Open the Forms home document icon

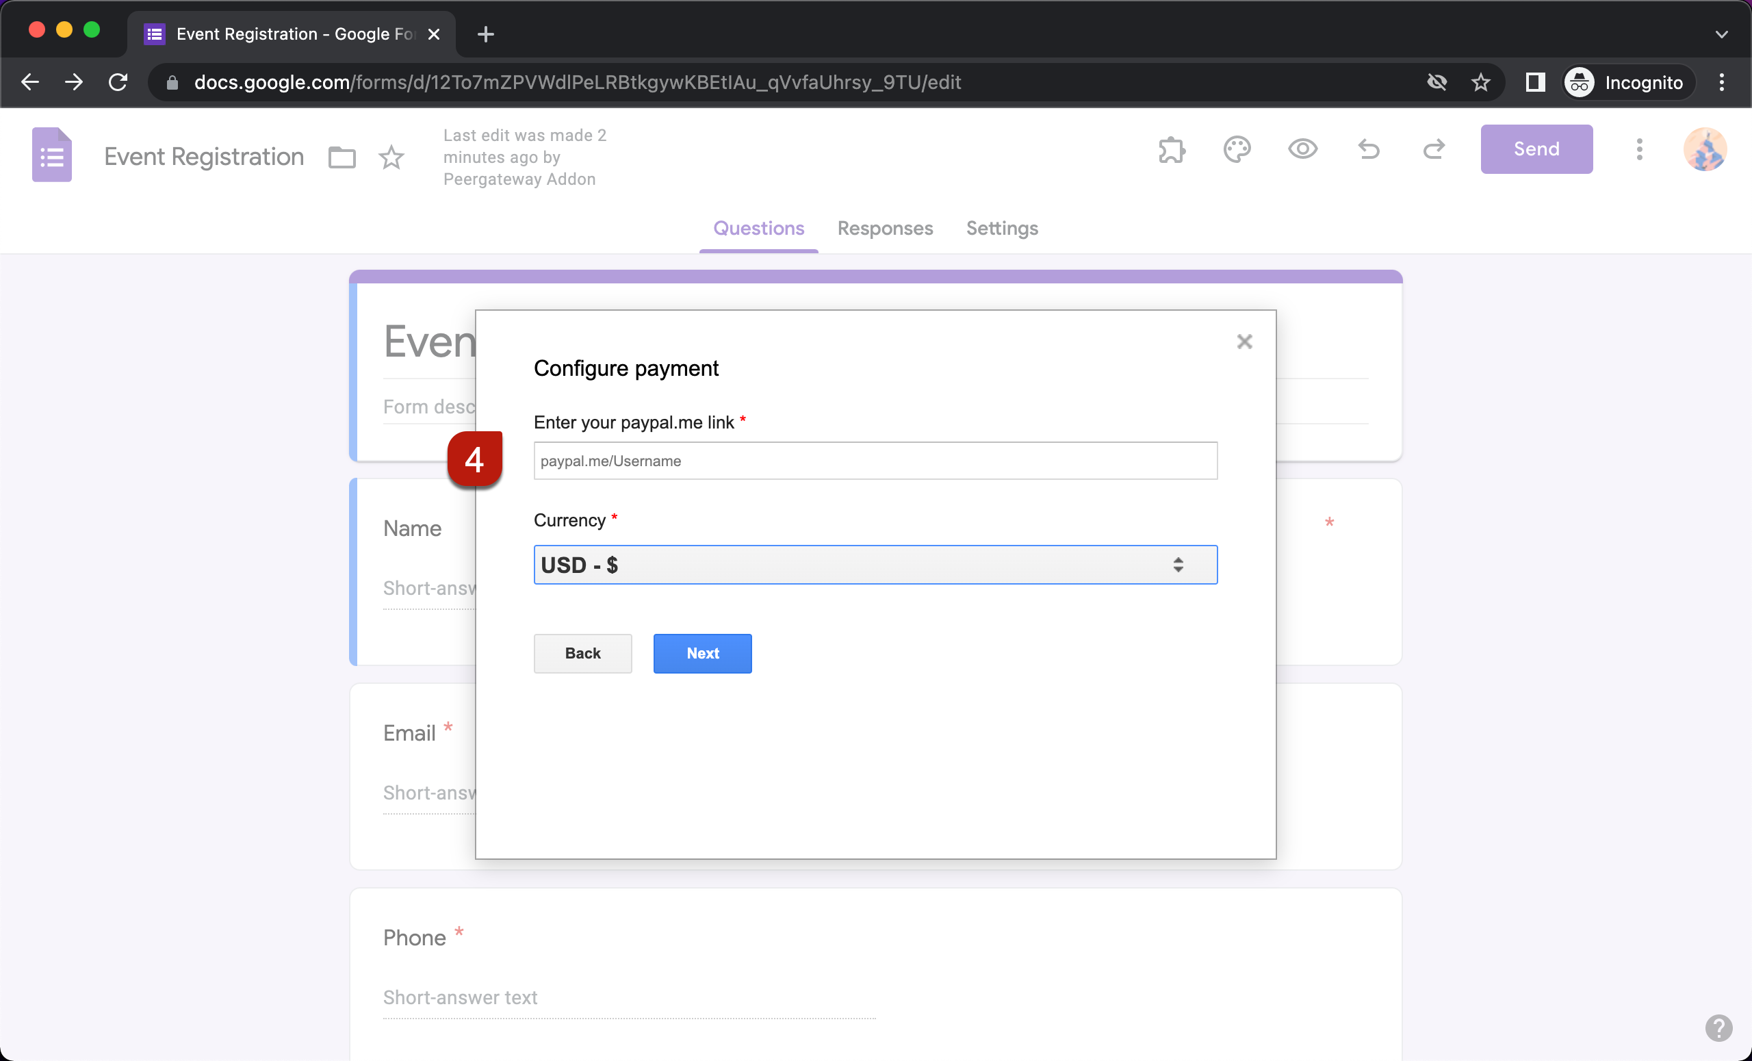(x=52, y=155)
